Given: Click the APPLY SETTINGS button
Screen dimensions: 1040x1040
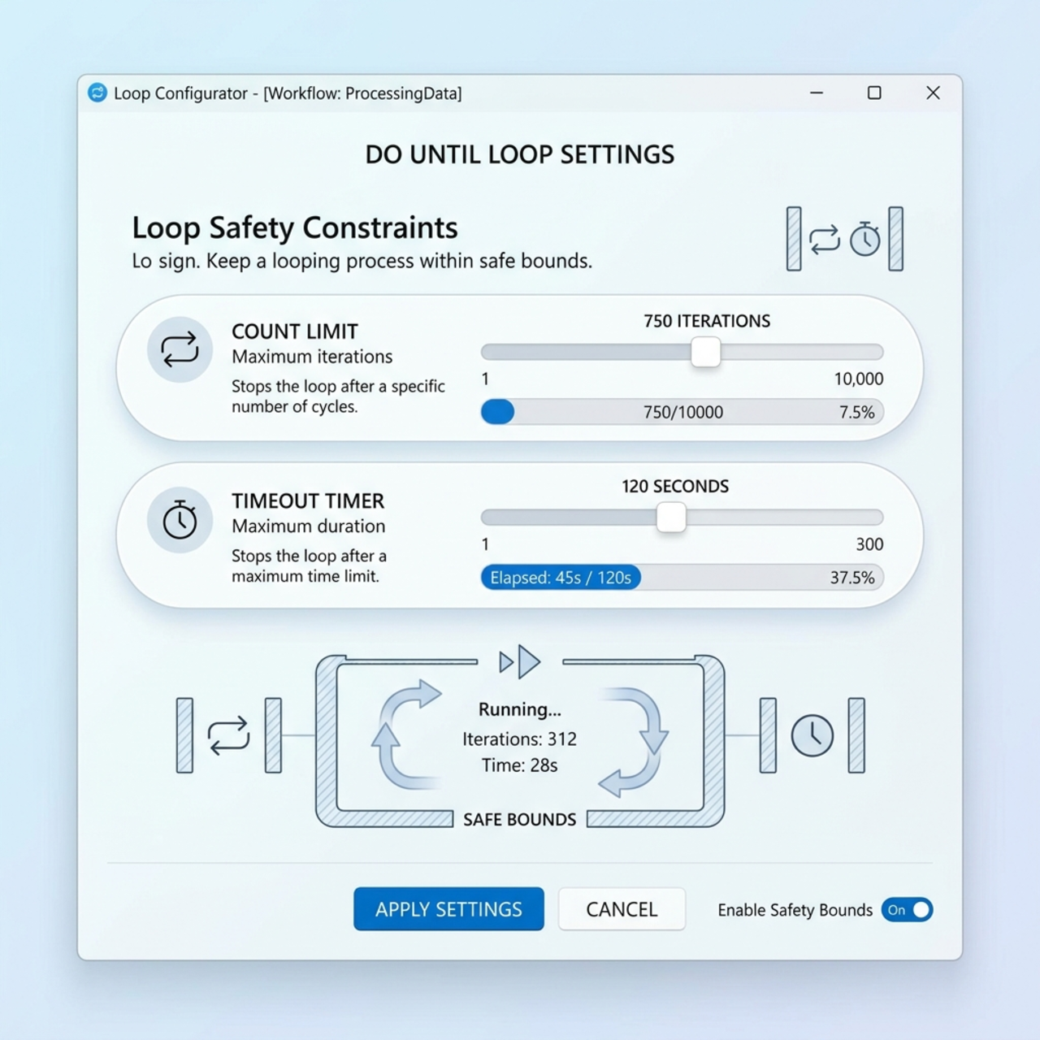Looking at the screenshot, I should (448, 908).
